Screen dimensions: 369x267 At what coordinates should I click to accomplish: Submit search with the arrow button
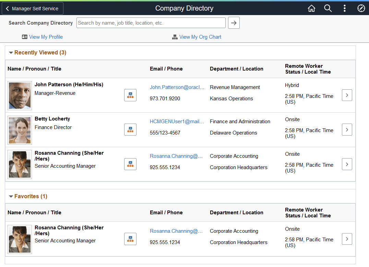click(234, 23)
